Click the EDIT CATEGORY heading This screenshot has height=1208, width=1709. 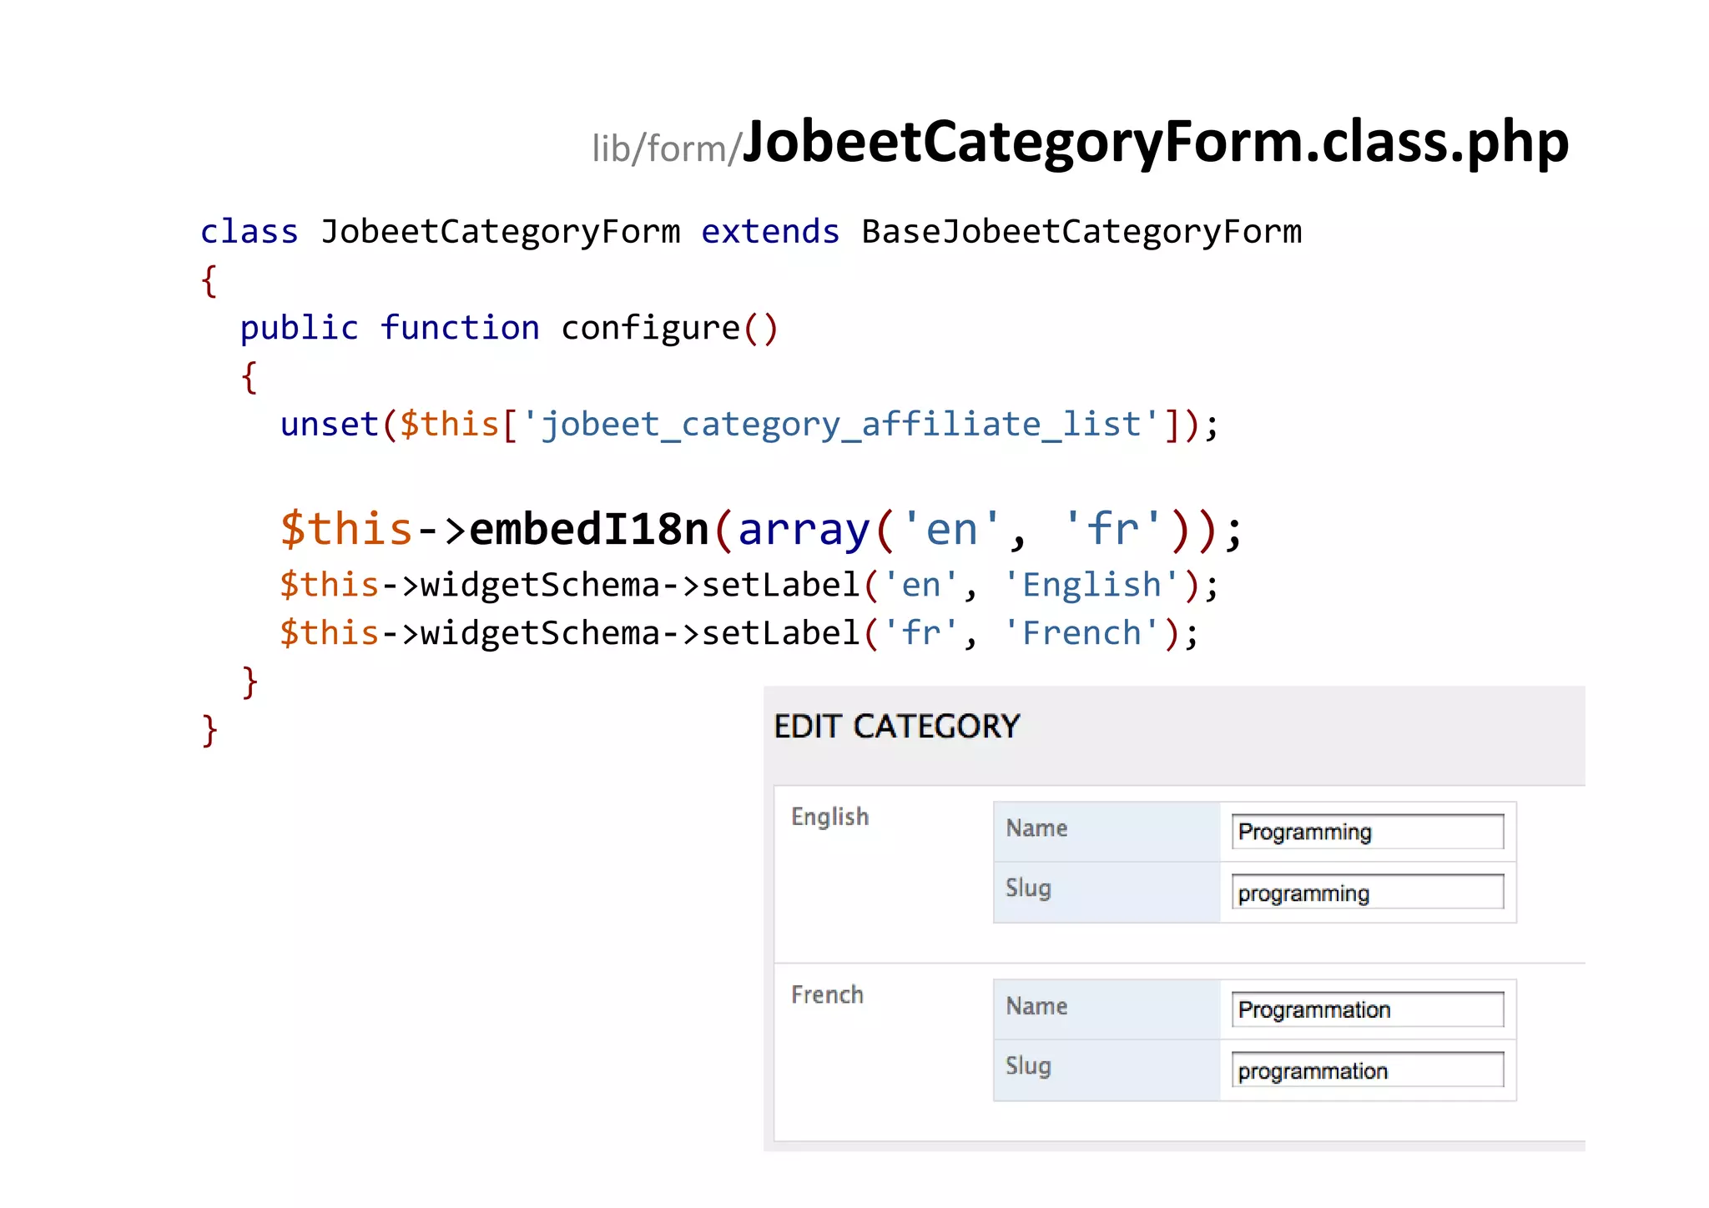click(897, 727)
